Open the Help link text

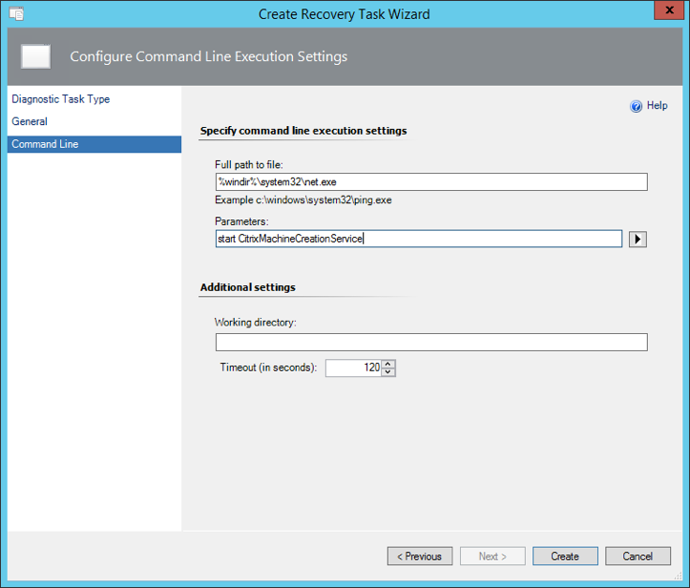click(657, 106)
